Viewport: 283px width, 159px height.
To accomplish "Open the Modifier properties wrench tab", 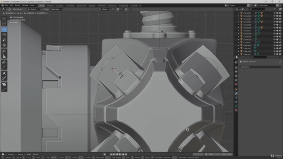I will (236, 94).
